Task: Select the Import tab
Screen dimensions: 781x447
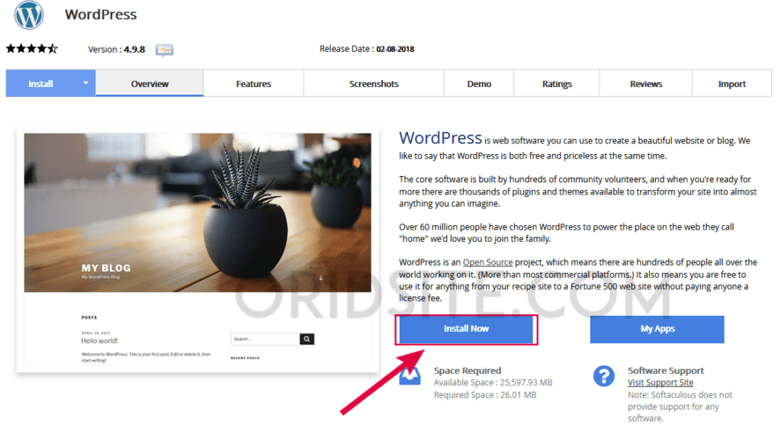Action: coord(732,84)
